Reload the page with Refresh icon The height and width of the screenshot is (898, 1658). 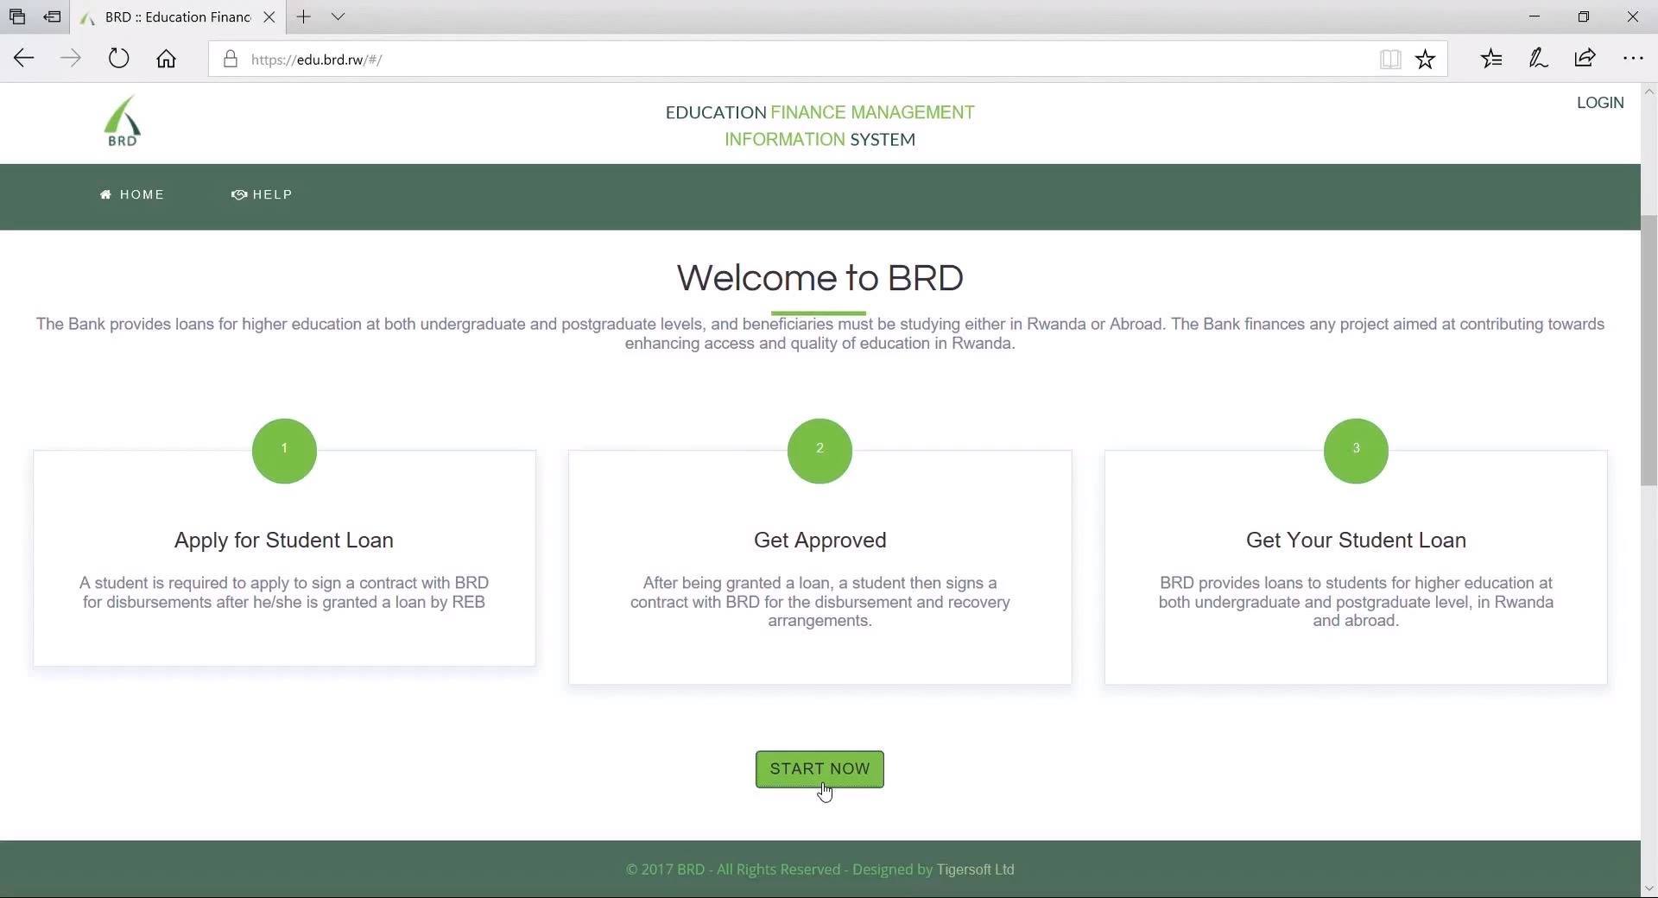pos(118,59)
